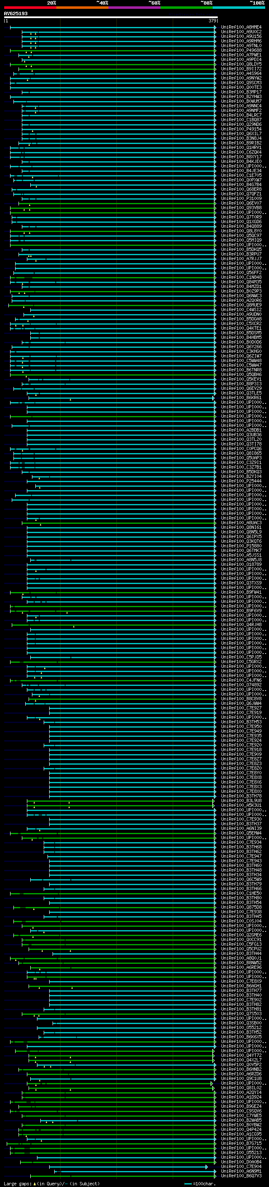Click on UniRef100_Q5MIQ9 label
The height and width of the screenshot is (1187, 269).
click(241, 240)
